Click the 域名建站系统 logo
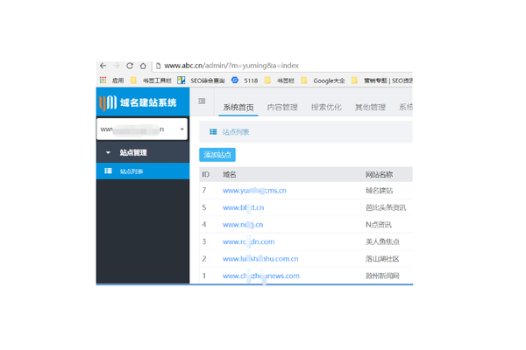 [x=138, y=102]
